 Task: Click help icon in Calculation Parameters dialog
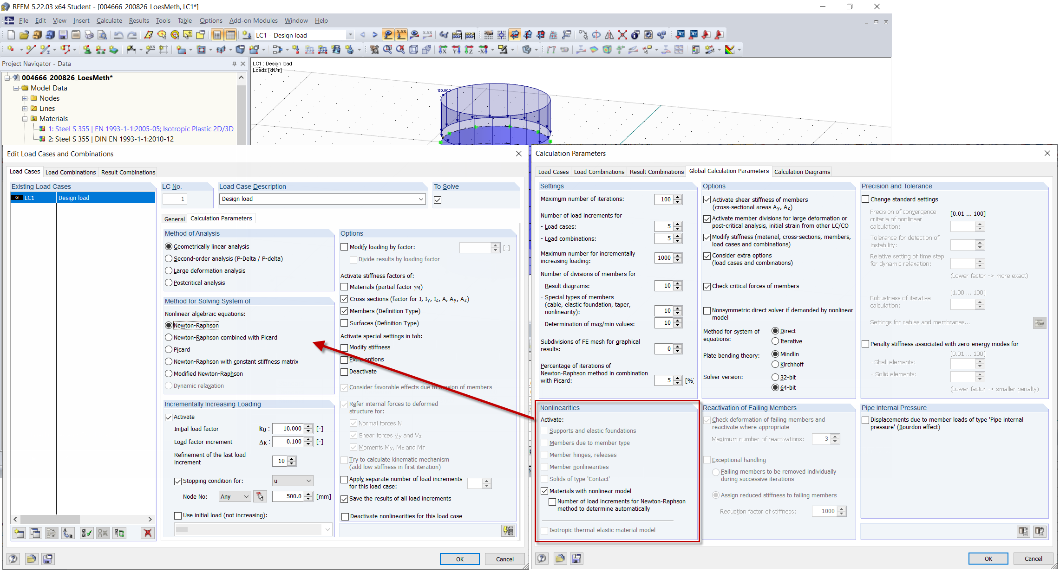point(542,559)
